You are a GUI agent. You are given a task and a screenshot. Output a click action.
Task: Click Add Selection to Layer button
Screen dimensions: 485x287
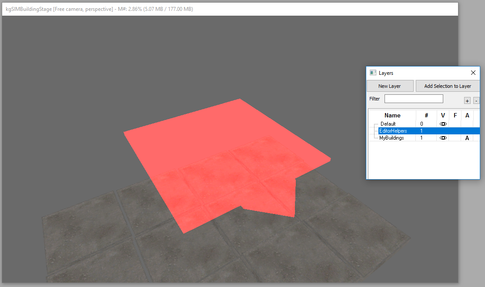pos(448,86)
